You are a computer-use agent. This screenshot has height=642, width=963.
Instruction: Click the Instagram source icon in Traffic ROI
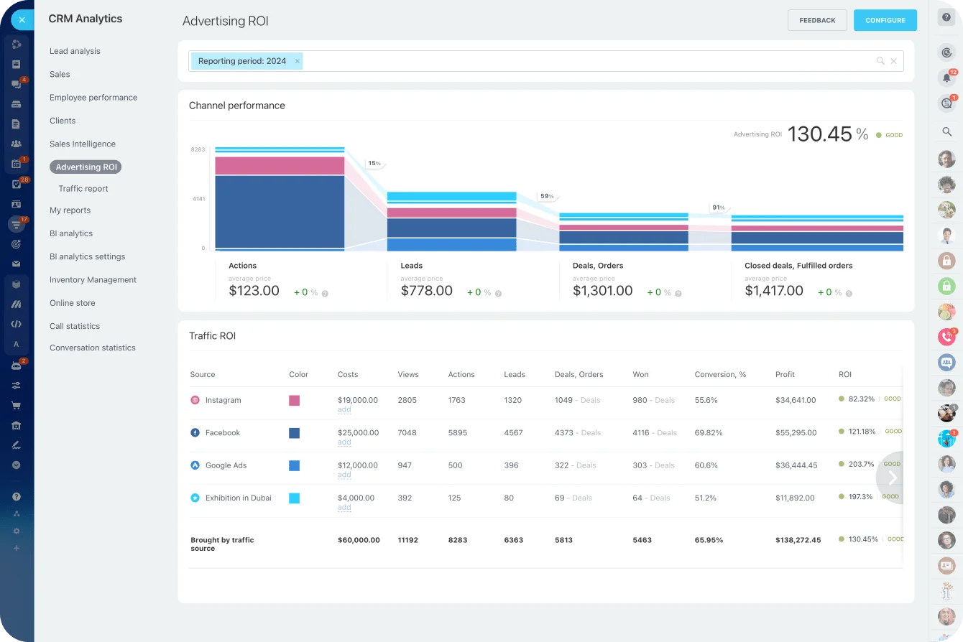pos(195,400)
